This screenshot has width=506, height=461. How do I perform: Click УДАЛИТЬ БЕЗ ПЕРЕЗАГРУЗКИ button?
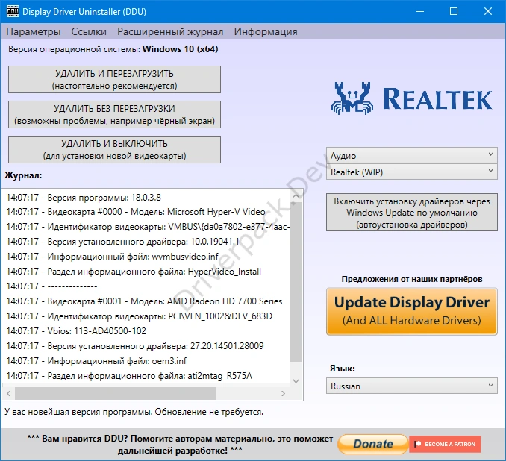pos(115,115)
